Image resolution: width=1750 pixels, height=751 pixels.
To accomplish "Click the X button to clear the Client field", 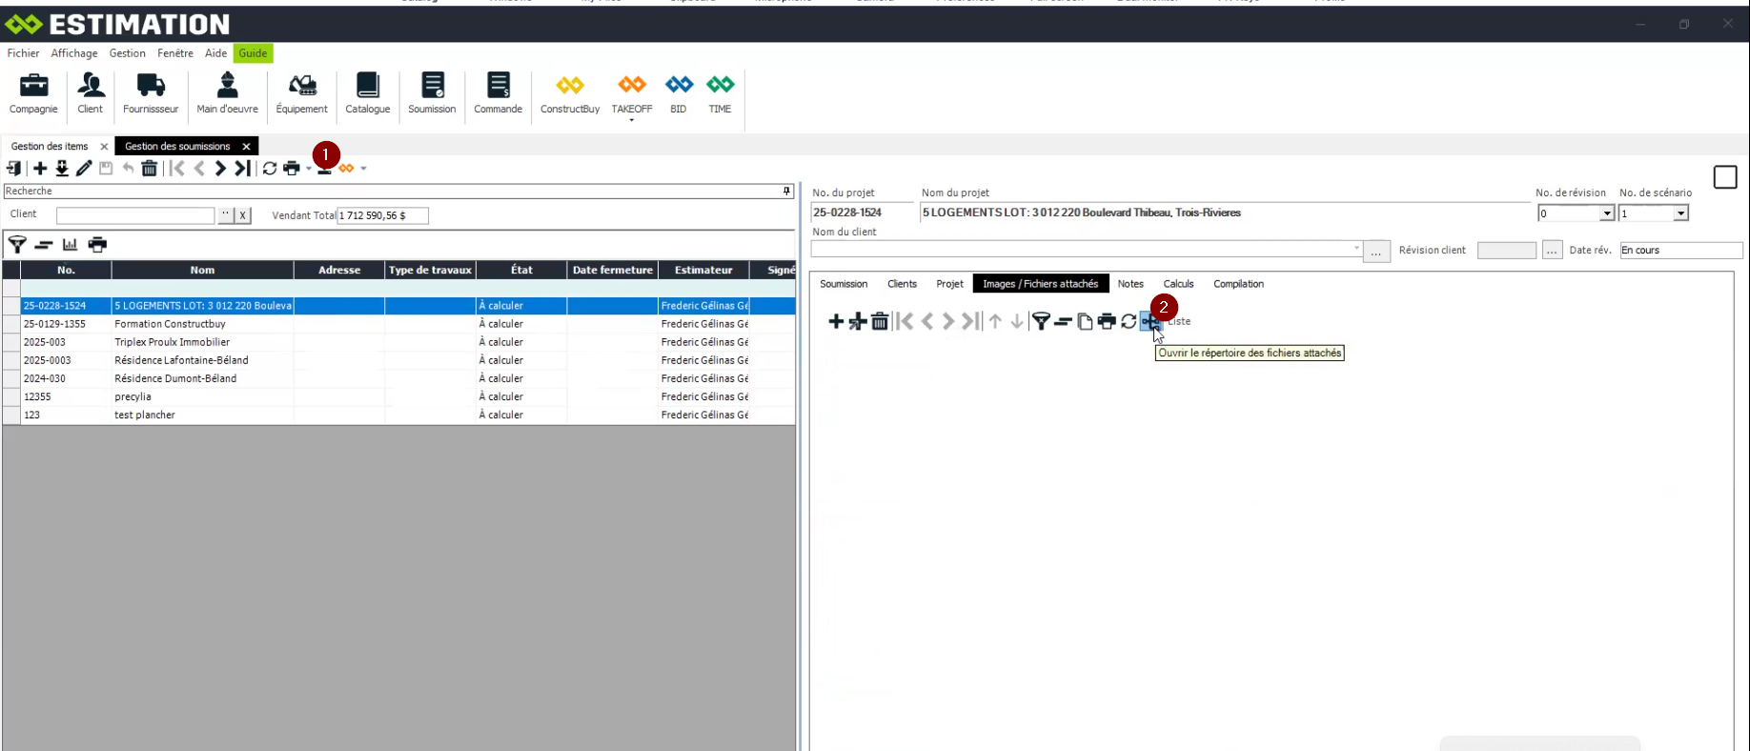I will [243, 215].
